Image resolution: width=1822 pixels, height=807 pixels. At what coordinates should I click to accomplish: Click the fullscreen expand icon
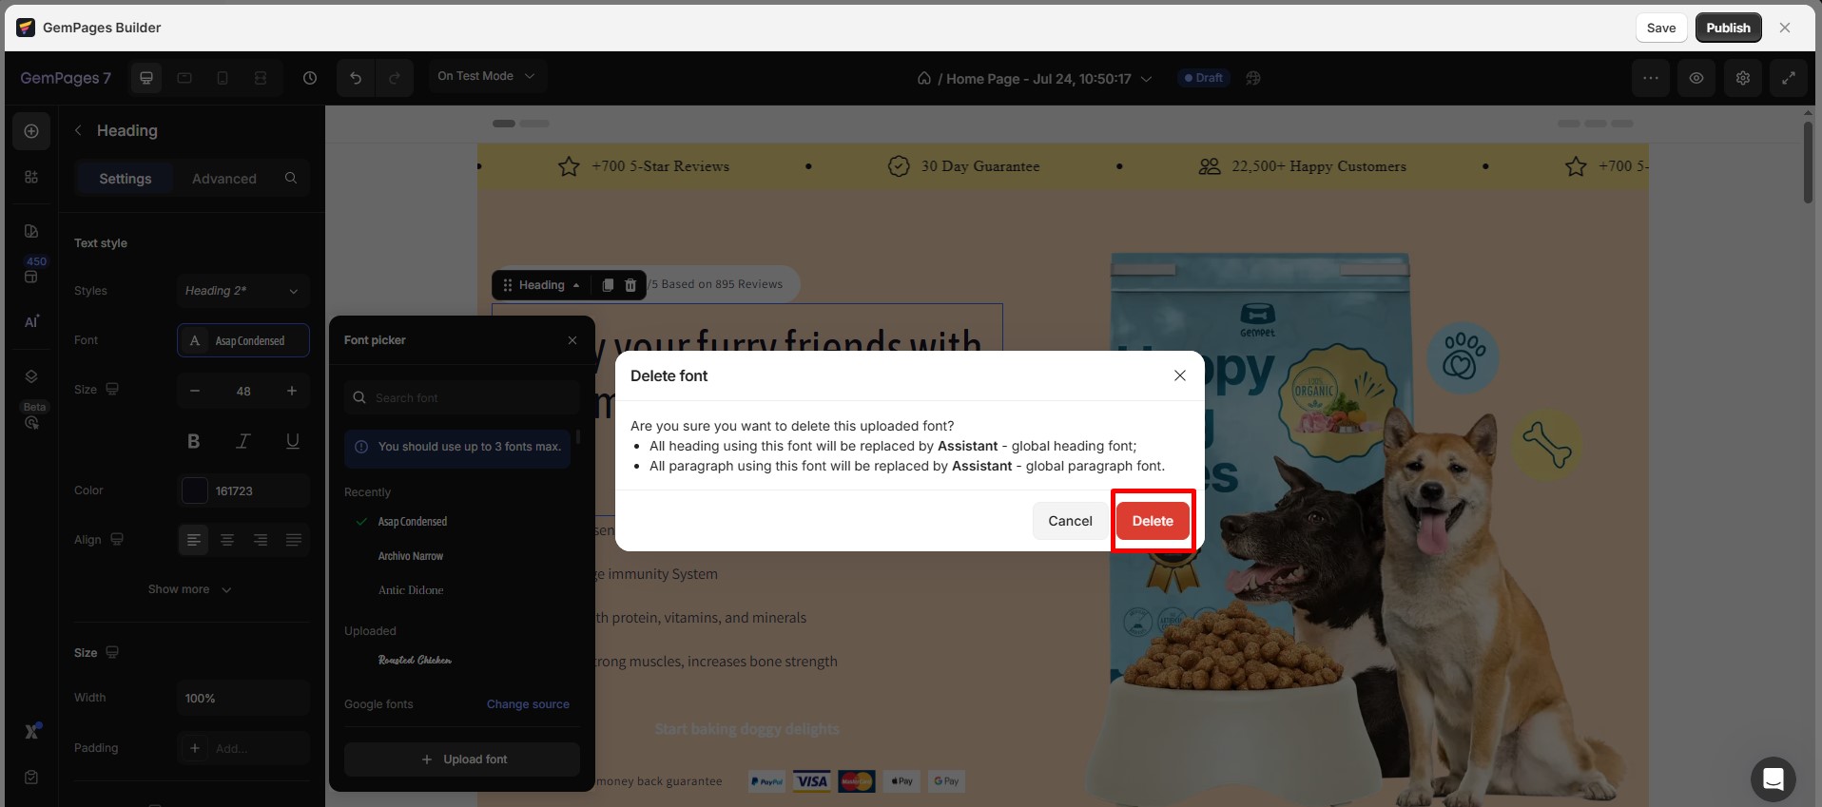coord(1788,78)
